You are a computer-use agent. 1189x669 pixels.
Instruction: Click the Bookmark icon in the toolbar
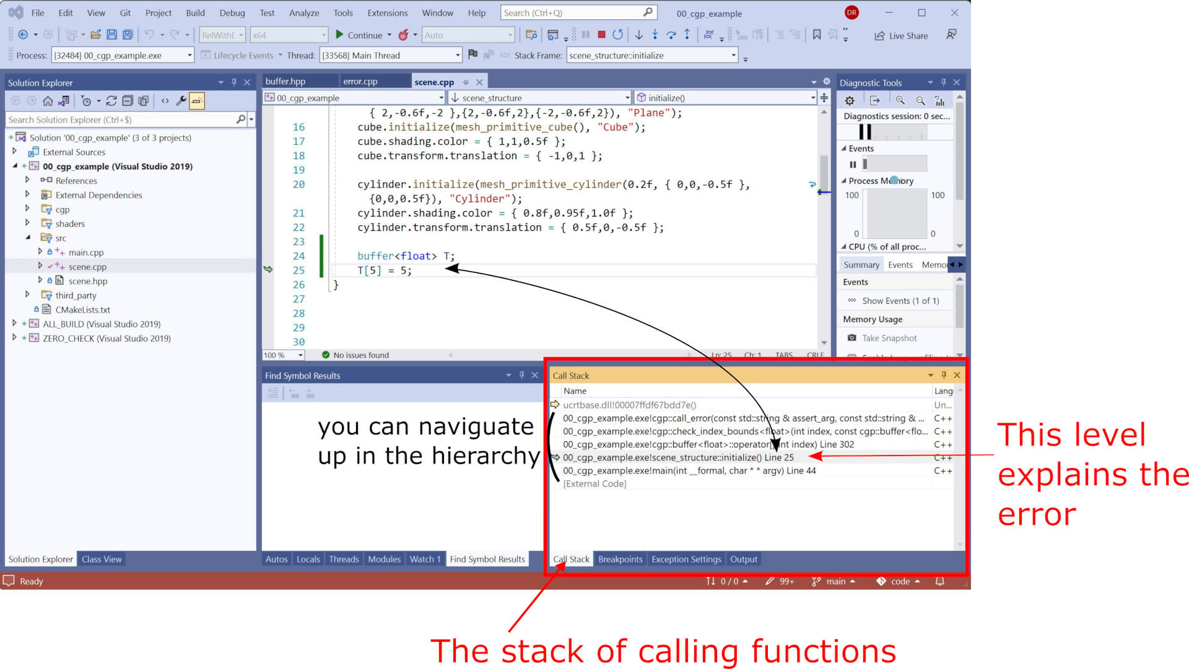pos(817,35)
